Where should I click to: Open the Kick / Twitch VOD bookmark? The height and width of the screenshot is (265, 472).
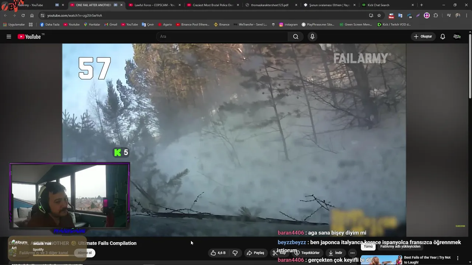394,24
